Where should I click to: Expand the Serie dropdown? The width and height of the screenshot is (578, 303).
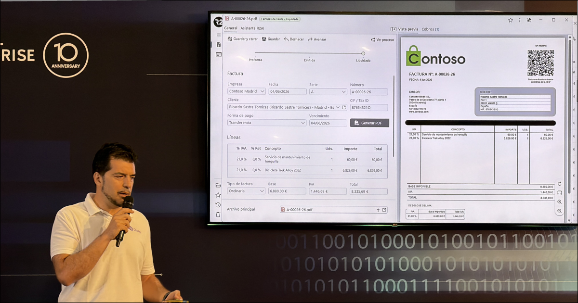pos(328,91)
